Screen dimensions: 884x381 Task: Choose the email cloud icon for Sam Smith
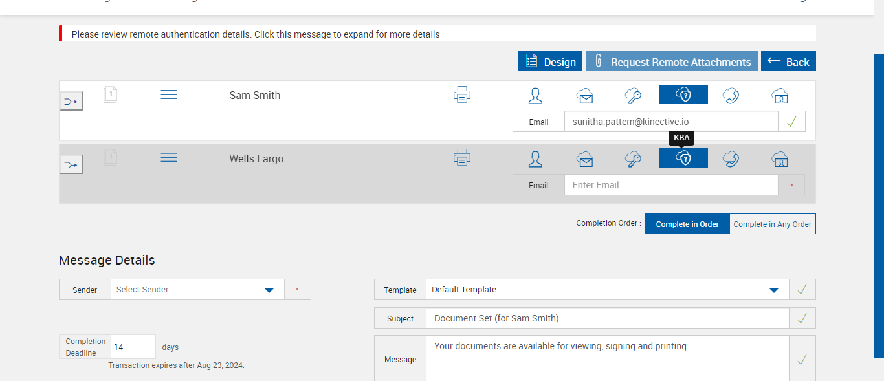tap(585, 96)
